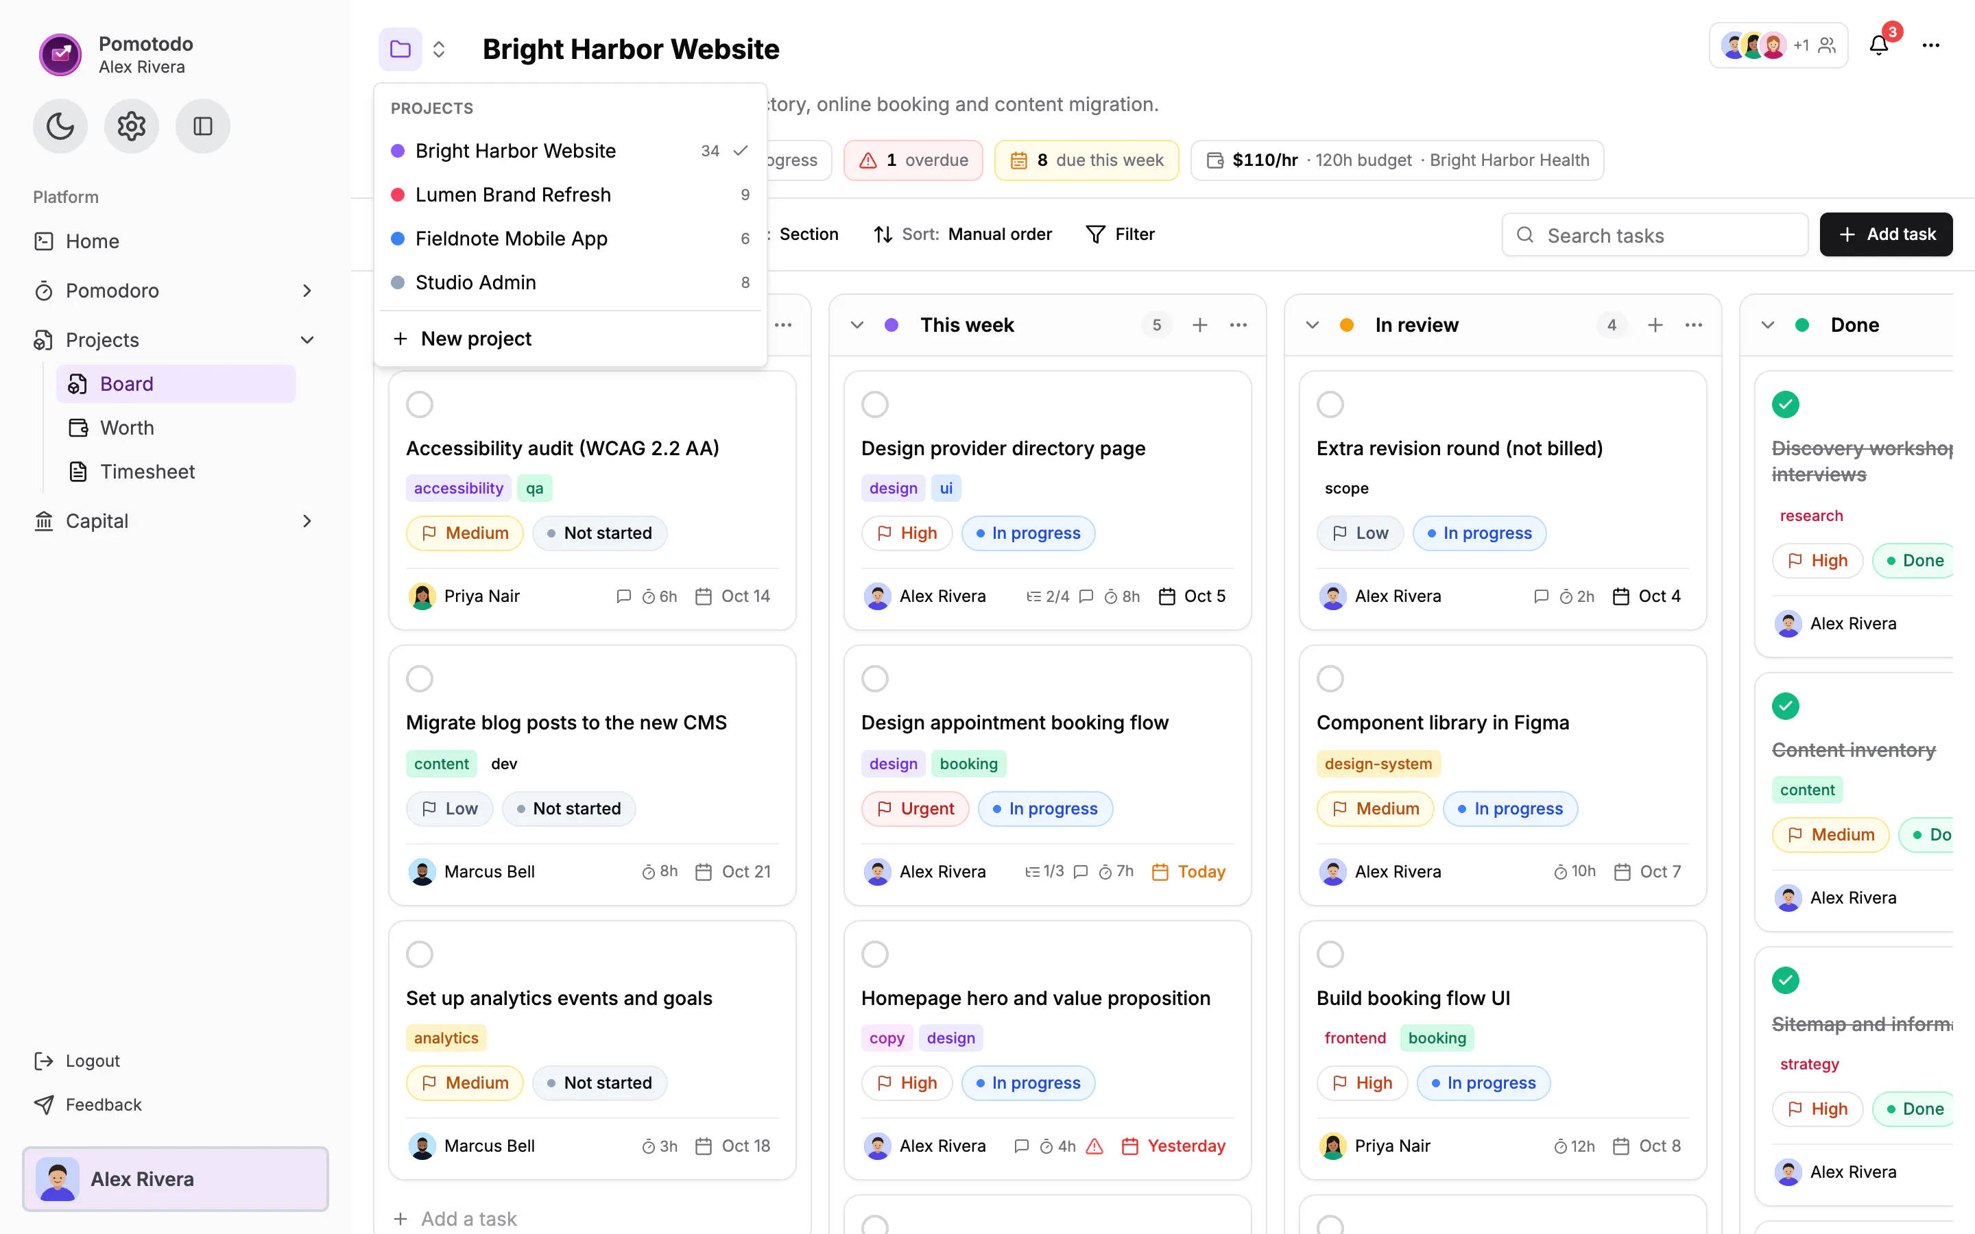Image resolution: width=1975 pixels, height=1234 pixels.
Task: Collapse the This week column chevron
Action: point(857,325)
